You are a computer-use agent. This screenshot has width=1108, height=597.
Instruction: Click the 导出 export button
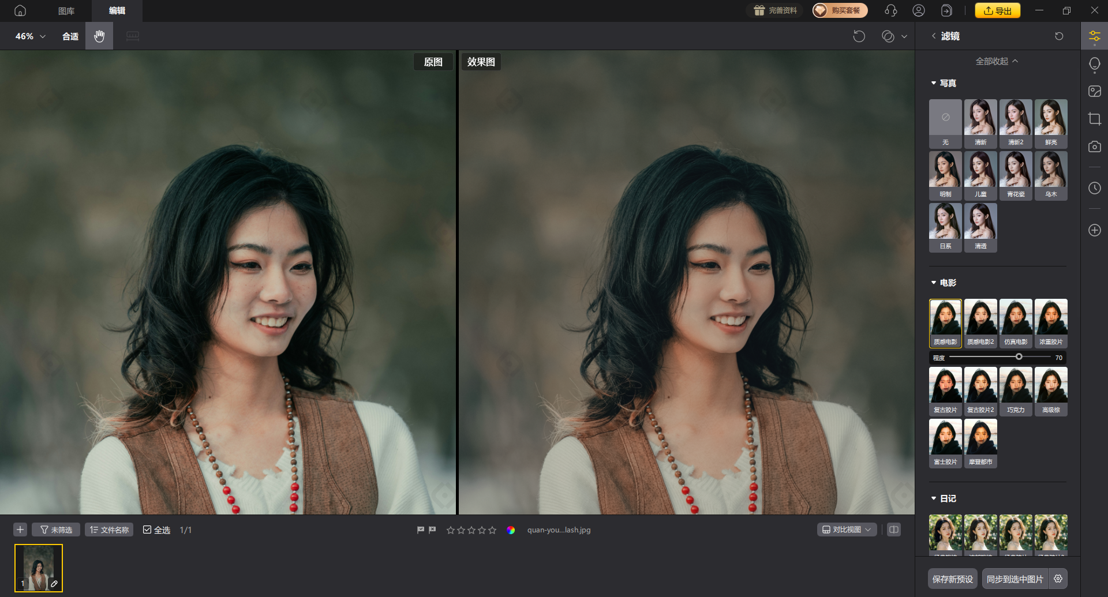click(997, 10)
